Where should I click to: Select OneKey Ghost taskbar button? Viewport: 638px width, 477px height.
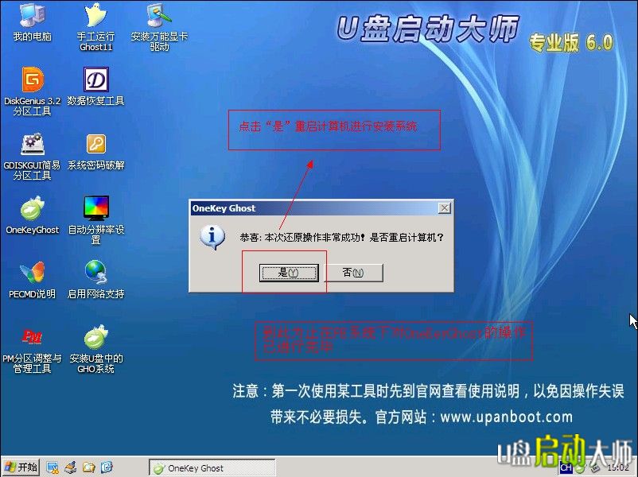pos(212,468)
